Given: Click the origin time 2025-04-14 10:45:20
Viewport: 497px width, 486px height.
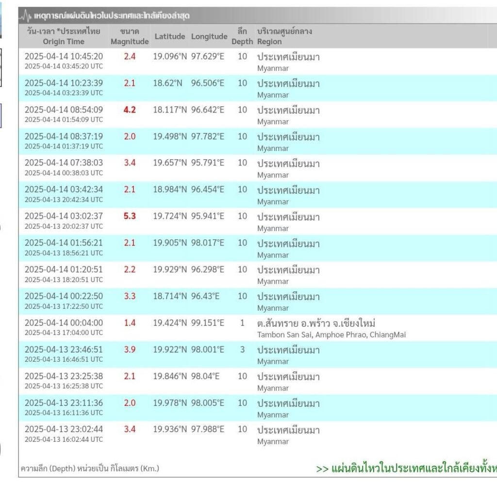Looking at the screenshot, I should click(64, 56).
